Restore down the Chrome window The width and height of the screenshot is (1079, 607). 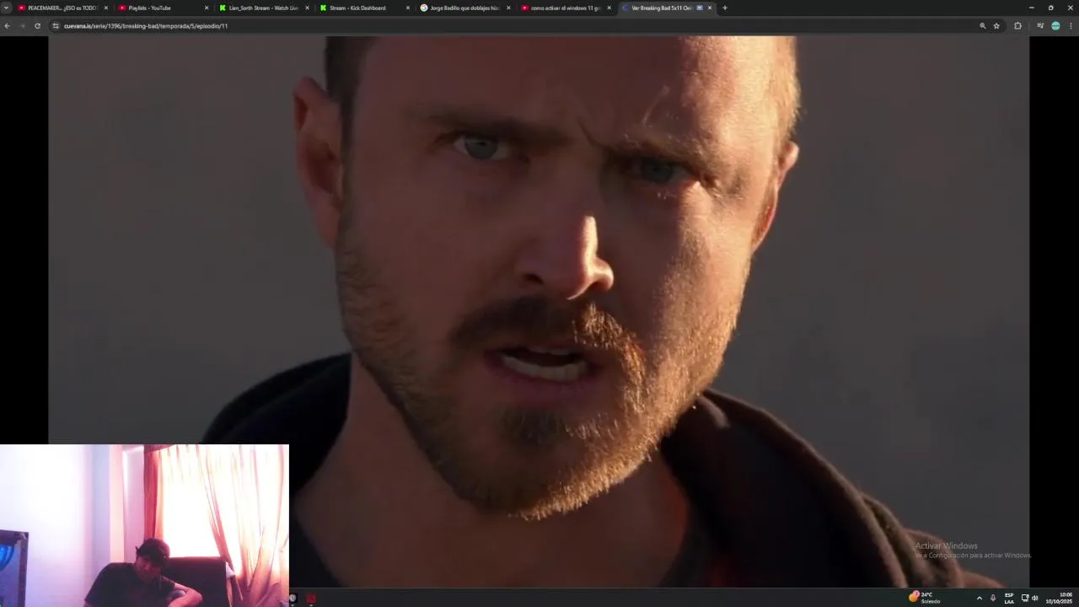(1050, 8)
